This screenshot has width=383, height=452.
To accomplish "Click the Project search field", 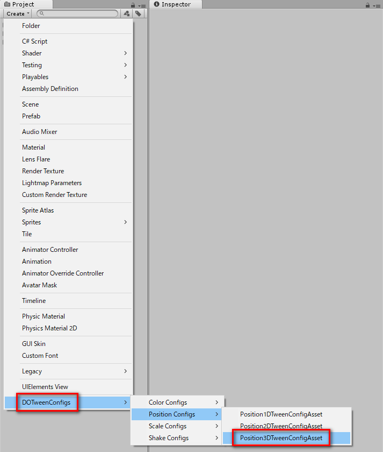I will tap(77, 13).
